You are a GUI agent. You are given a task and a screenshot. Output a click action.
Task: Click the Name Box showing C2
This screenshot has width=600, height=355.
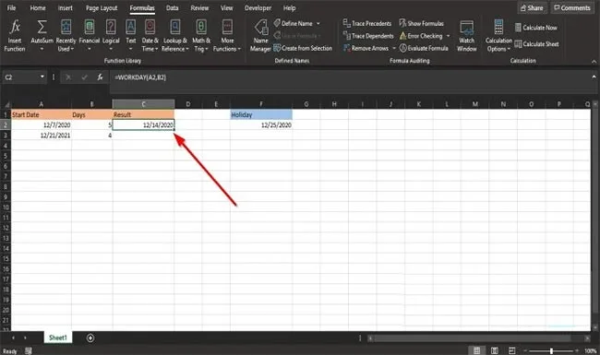(x=20, y=77)
